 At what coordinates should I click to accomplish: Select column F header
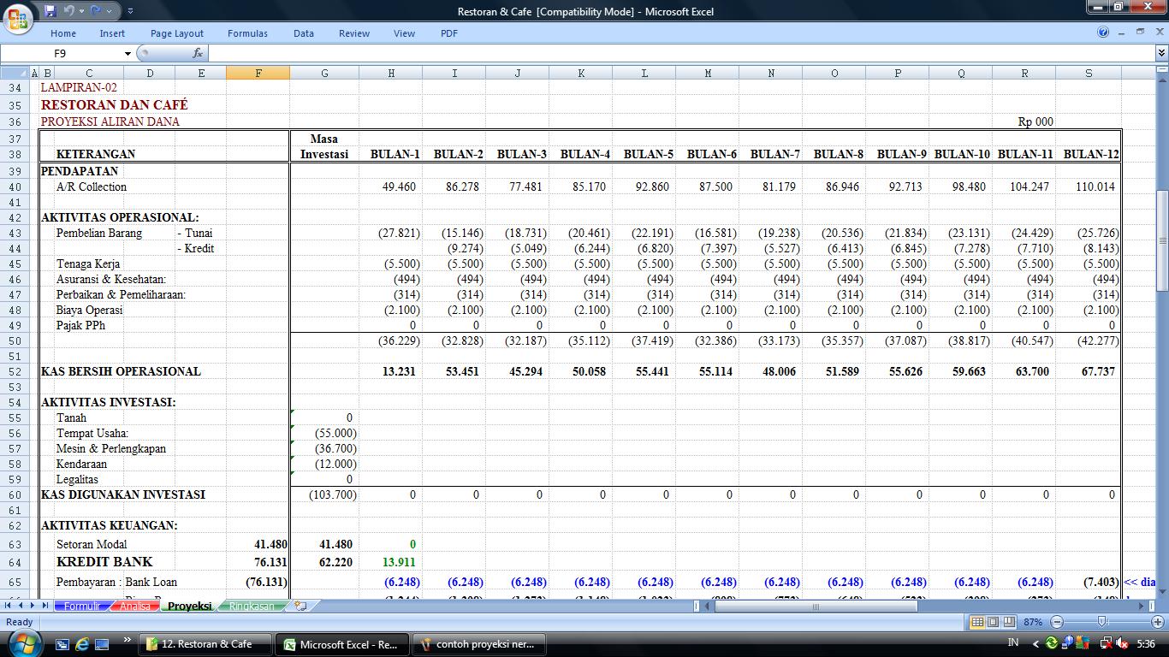pyautogui.click(x=258, y=73)
